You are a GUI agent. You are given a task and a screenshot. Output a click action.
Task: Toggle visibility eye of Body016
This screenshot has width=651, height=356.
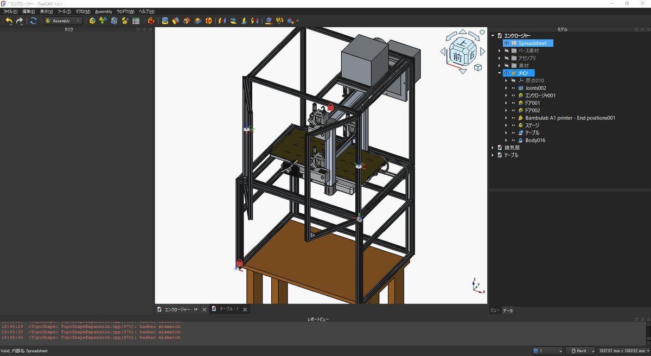click(513, 140)
